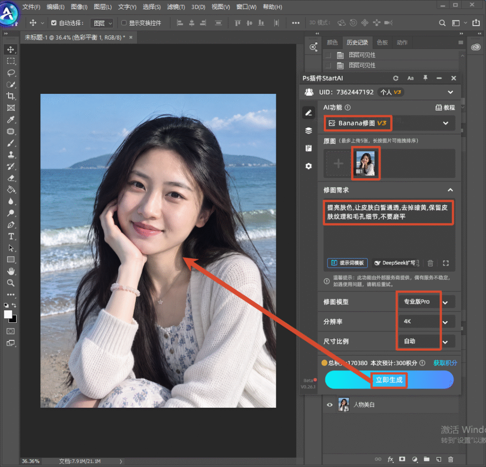The image size is (486, 467).
Task: Refresh the StartAI plugin panel
Action: point(396,78)
